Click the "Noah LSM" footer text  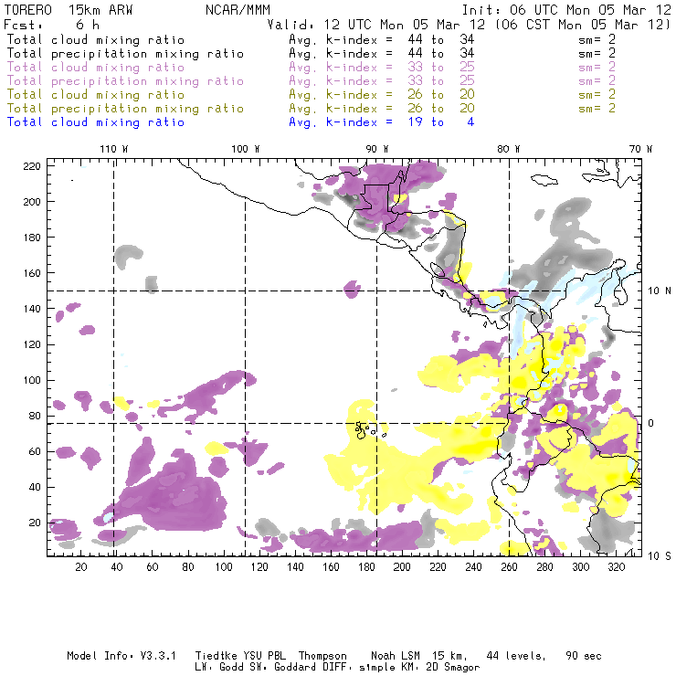click(x=396, y=656)
